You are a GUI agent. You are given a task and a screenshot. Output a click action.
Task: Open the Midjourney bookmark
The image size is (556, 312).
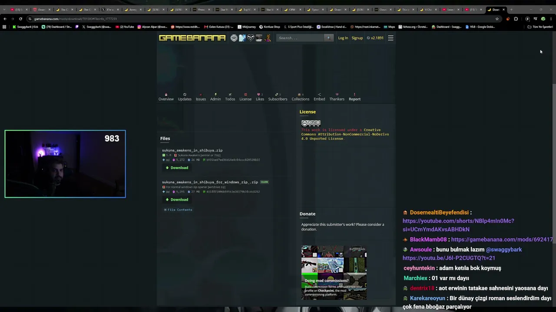pyautogui.click(x=246, y=27)
